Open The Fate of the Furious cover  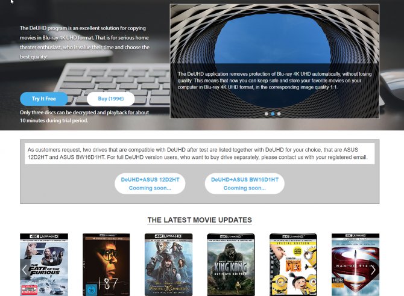coord(44,265)
